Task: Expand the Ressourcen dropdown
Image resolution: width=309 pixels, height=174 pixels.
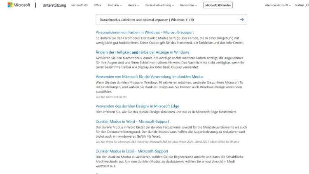Action: [x=188, y=5]
